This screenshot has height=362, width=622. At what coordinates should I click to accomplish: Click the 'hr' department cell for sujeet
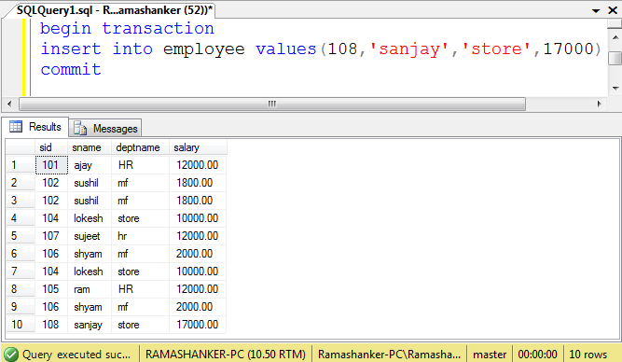point(140,236)
